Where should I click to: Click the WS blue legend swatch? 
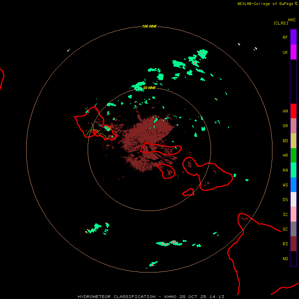[293, 185]
